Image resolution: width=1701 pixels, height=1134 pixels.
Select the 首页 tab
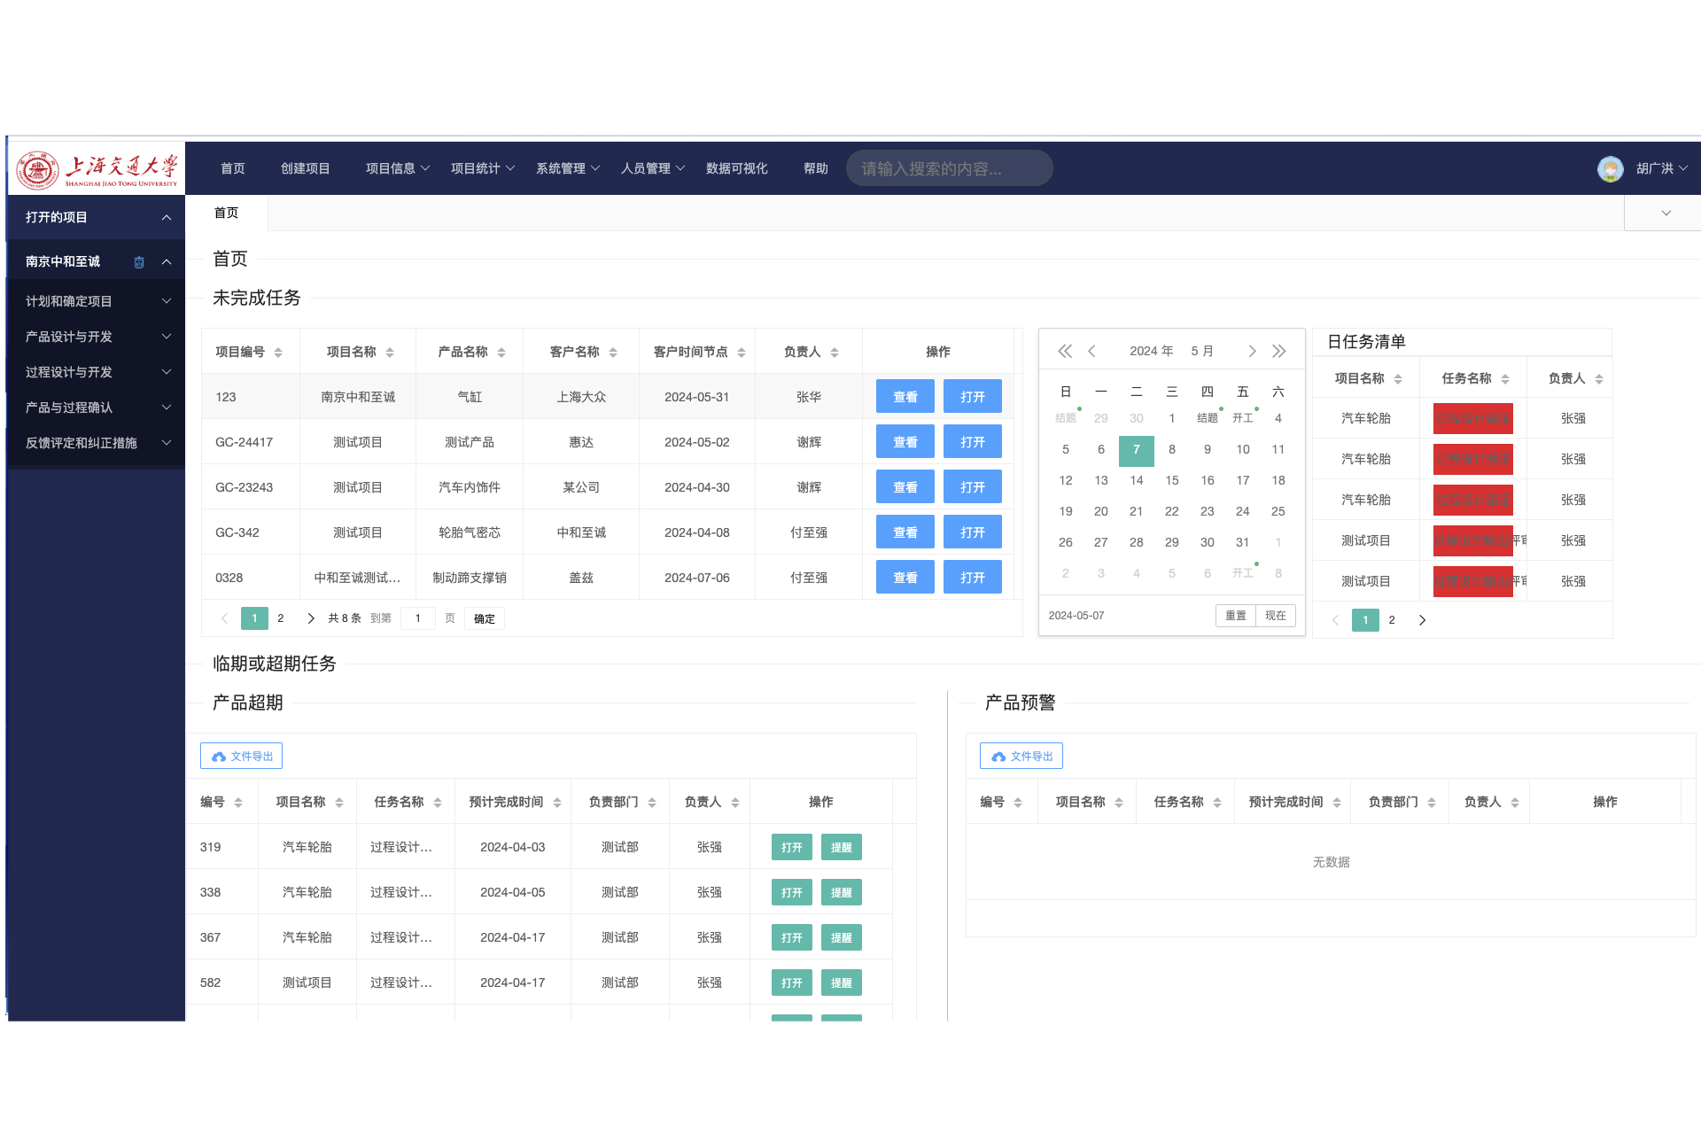[227, 213]
